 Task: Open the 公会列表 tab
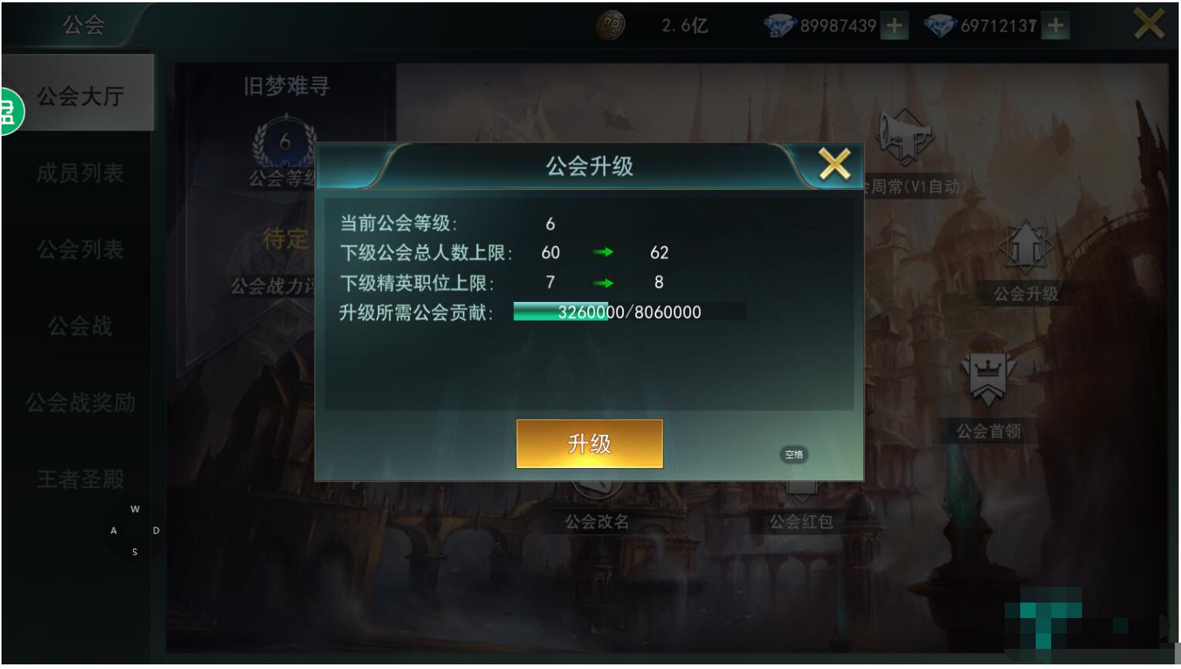pyautogui.click(x=80, y=250)
